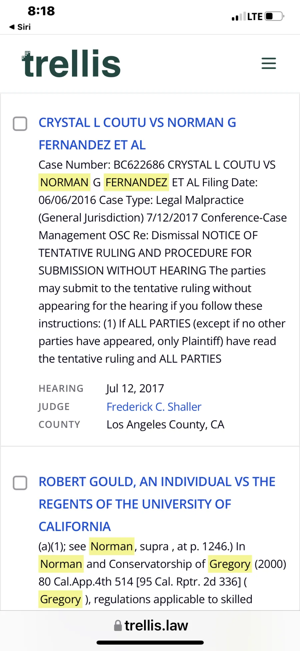Viewport: 300px width, 651px height.
Task: Tap the cellular signal bars
Action: pyautogui.click(x=239, y=16)
